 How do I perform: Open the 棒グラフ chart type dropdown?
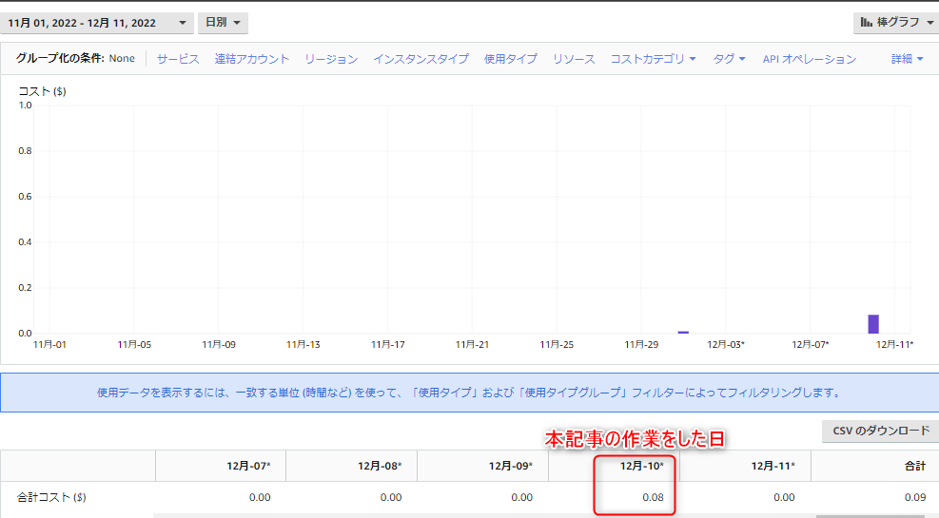pyautogui.click(x=896, y=22)
